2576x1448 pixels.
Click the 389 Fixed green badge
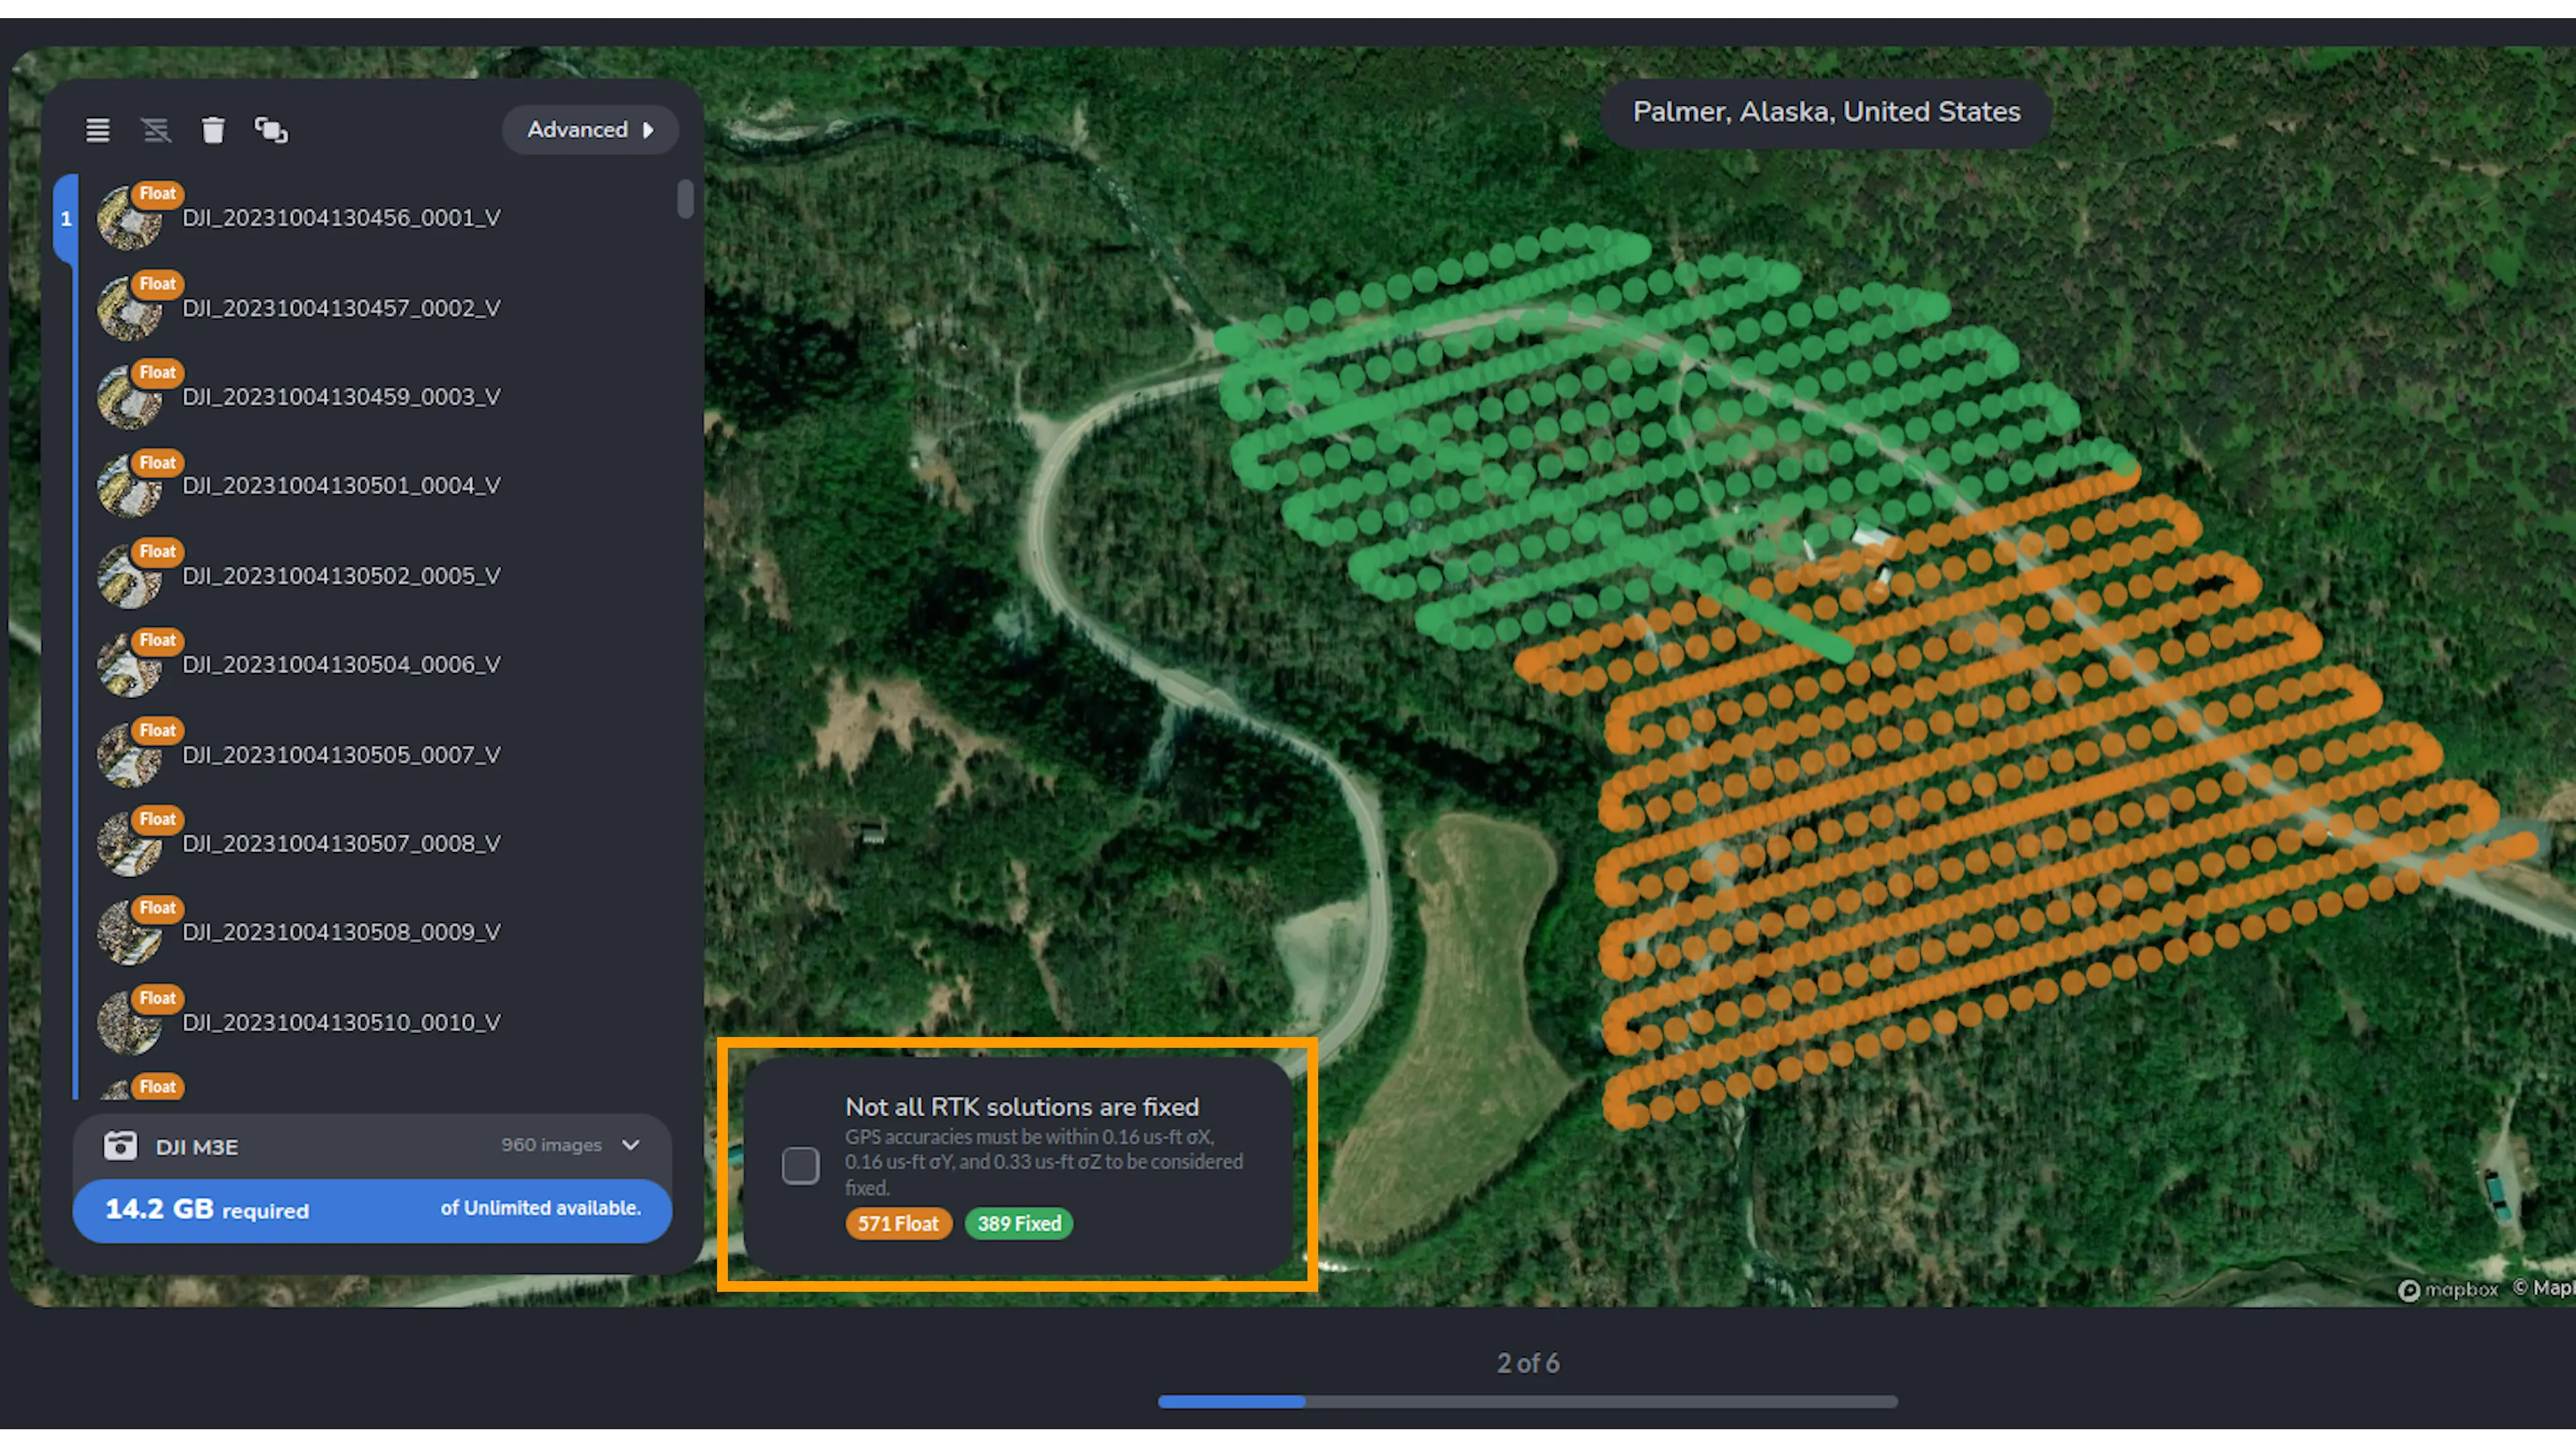(1018, 1223)
